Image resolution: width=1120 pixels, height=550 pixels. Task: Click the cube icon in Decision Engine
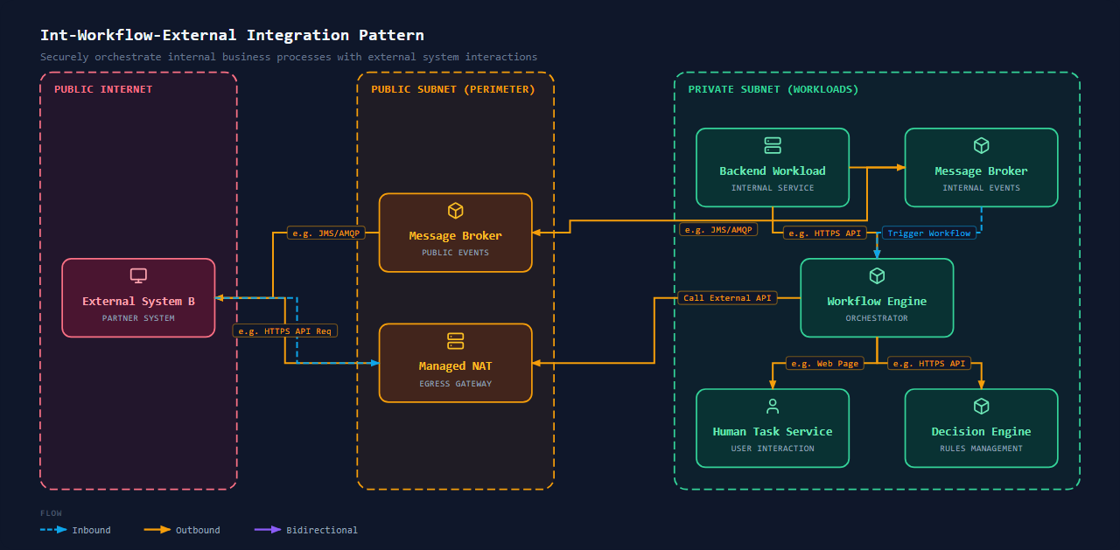point(981,406)
